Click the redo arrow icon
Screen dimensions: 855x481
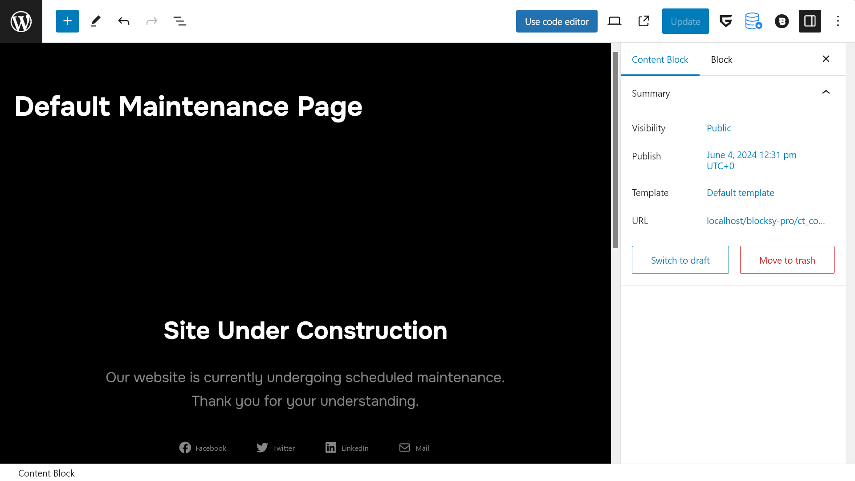click(152, 21)
